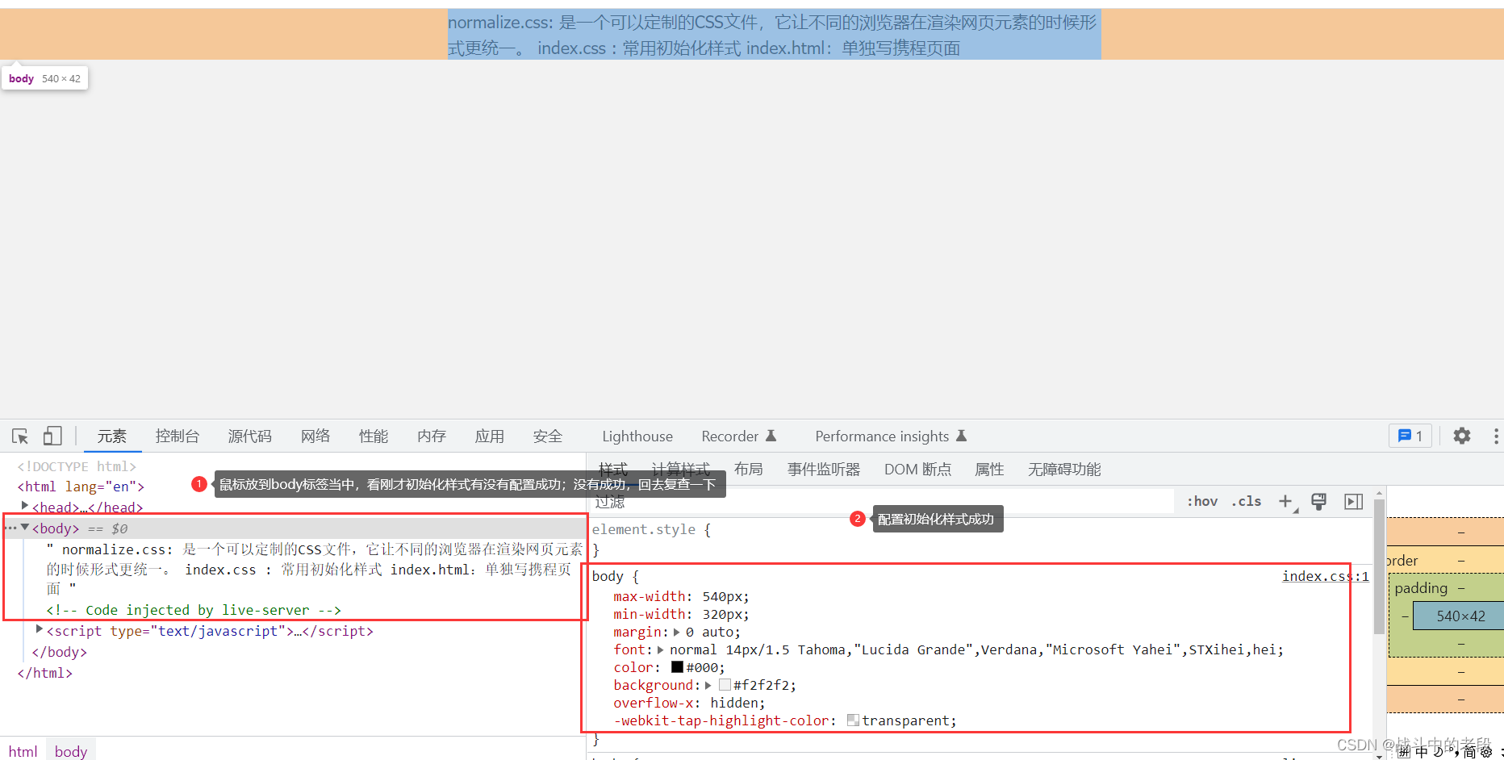Click the black color swatch for color property

point(676,667)
